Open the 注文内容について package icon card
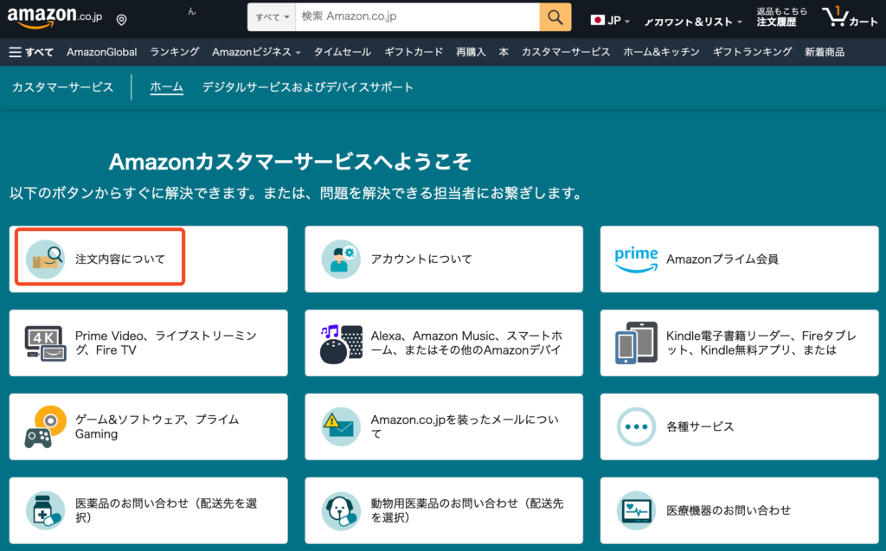 click(x=45, y=259)
